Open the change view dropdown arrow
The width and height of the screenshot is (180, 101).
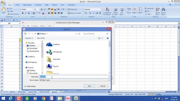tap(102, 38)
